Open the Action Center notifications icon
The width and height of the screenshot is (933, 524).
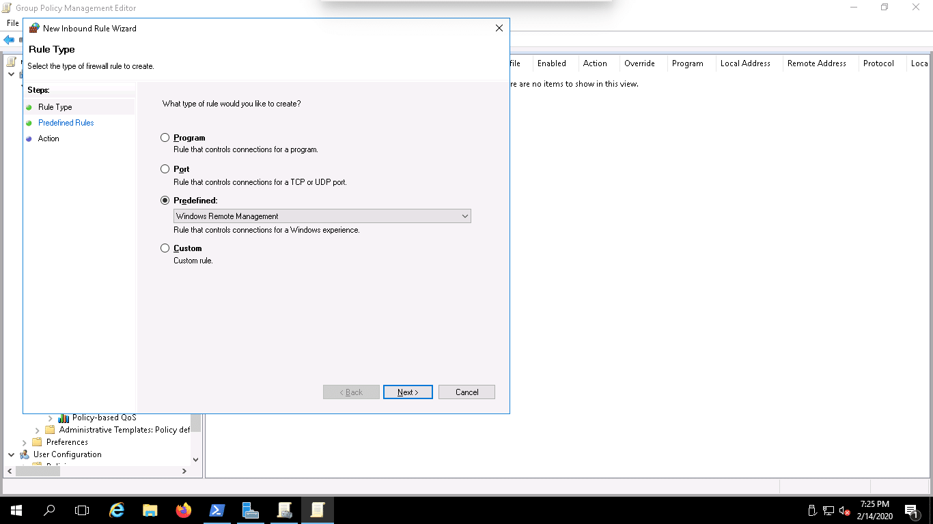[912, 510]
